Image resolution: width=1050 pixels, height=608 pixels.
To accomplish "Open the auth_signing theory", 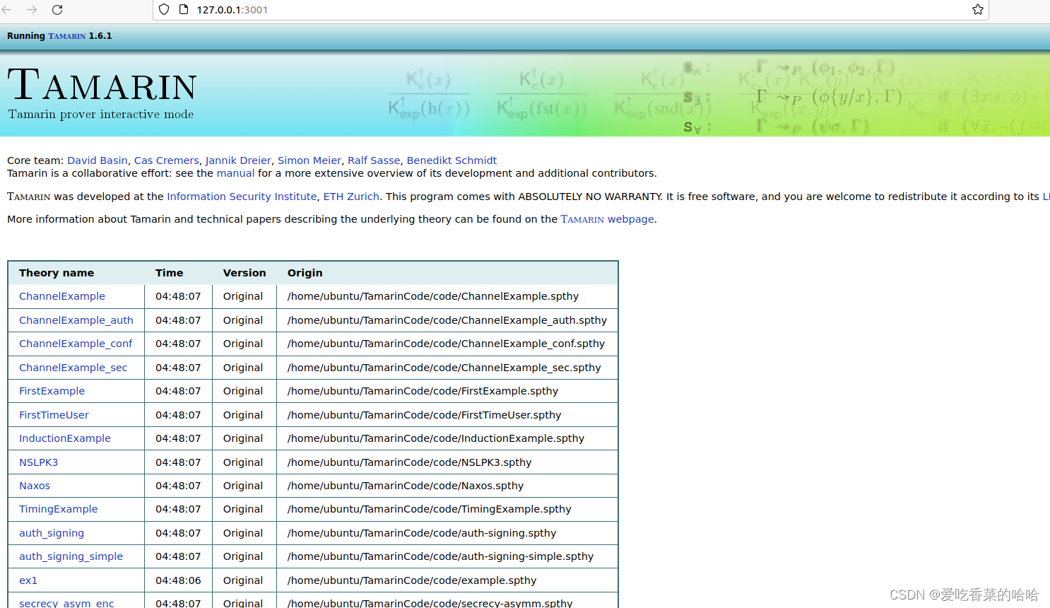I will (x=52, y=533).
